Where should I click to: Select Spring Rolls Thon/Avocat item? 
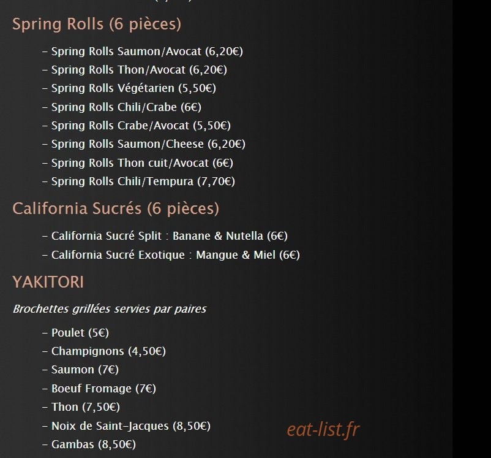tap(135, 70)
